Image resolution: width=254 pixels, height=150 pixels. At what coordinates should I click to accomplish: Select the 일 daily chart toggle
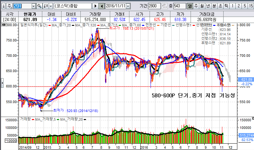190,6
